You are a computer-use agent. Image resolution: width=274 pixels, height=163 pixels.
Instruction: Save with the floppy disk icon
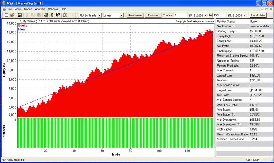(x=20, y=15)
